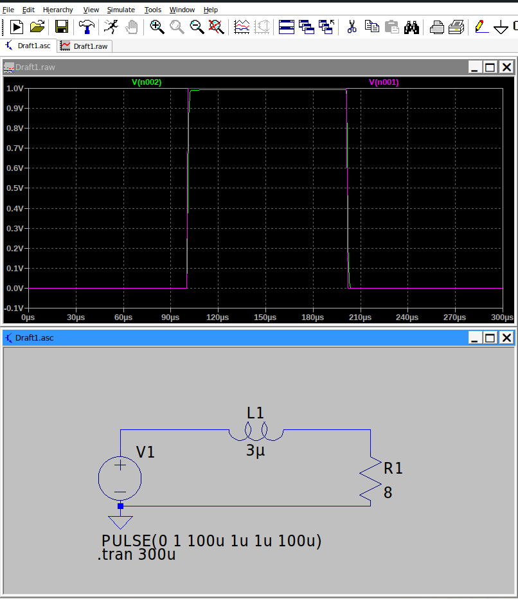Click the Tile Windows icon

click(286, 26)
